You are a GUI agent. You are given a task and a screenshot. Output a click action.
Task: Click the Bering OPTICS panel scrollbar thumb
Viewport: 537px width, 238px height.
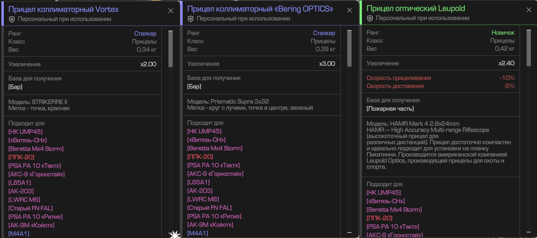pos(349,48)
